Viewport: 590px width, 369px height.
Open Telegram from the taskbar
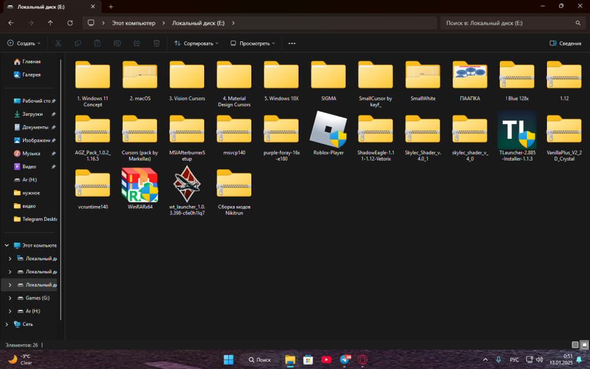[345, 360]
